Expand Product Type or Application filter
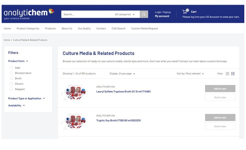Image resolution: width=246 pixels, height=150 pixels. 27,98
